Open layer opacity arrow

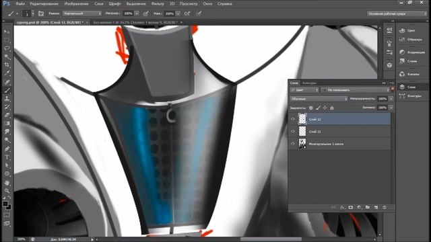tap(391, 99)
